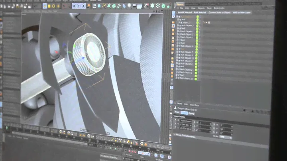The height and width of the screenshot is (161, 287).
Task: Expand the Null-Object.7 tree node
Action: tap(177, 52)
